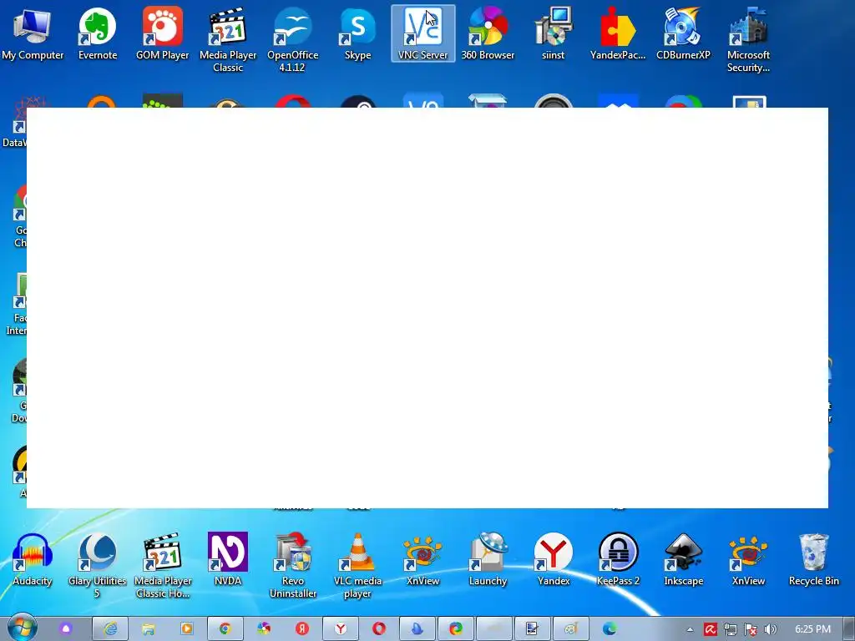Open the volume speaker control
This screenshot has width=855, height=641.
[x=770, y=629]
